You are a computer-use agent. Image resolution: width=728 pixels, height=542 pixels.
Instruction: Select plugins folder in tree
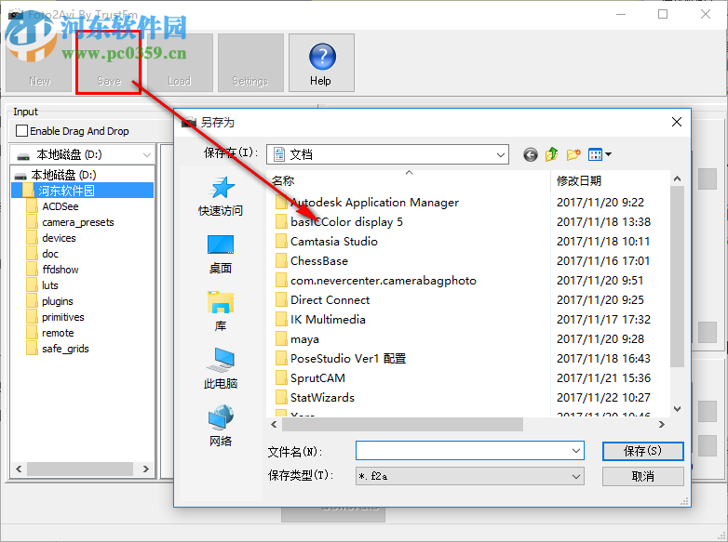pos(57,301)
